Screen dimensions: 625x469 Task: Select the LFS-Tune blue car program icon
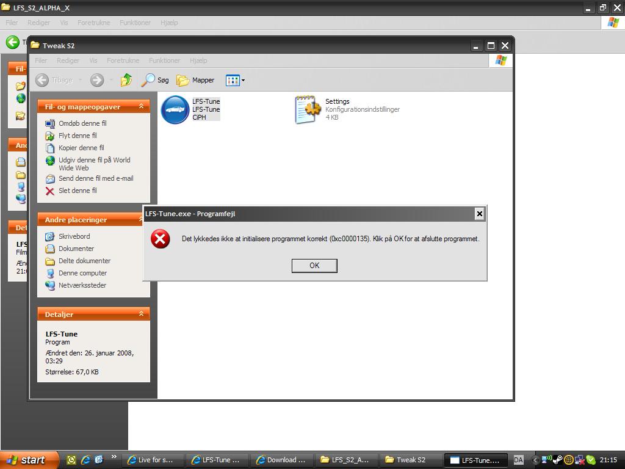point(175,109)
